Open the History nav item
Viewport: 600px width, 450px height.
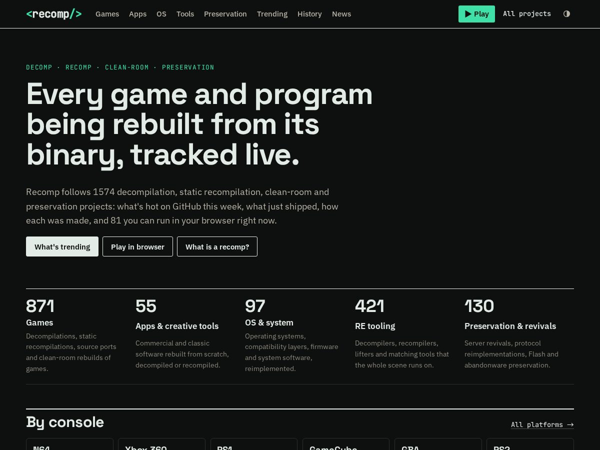[x=309, y=14]
